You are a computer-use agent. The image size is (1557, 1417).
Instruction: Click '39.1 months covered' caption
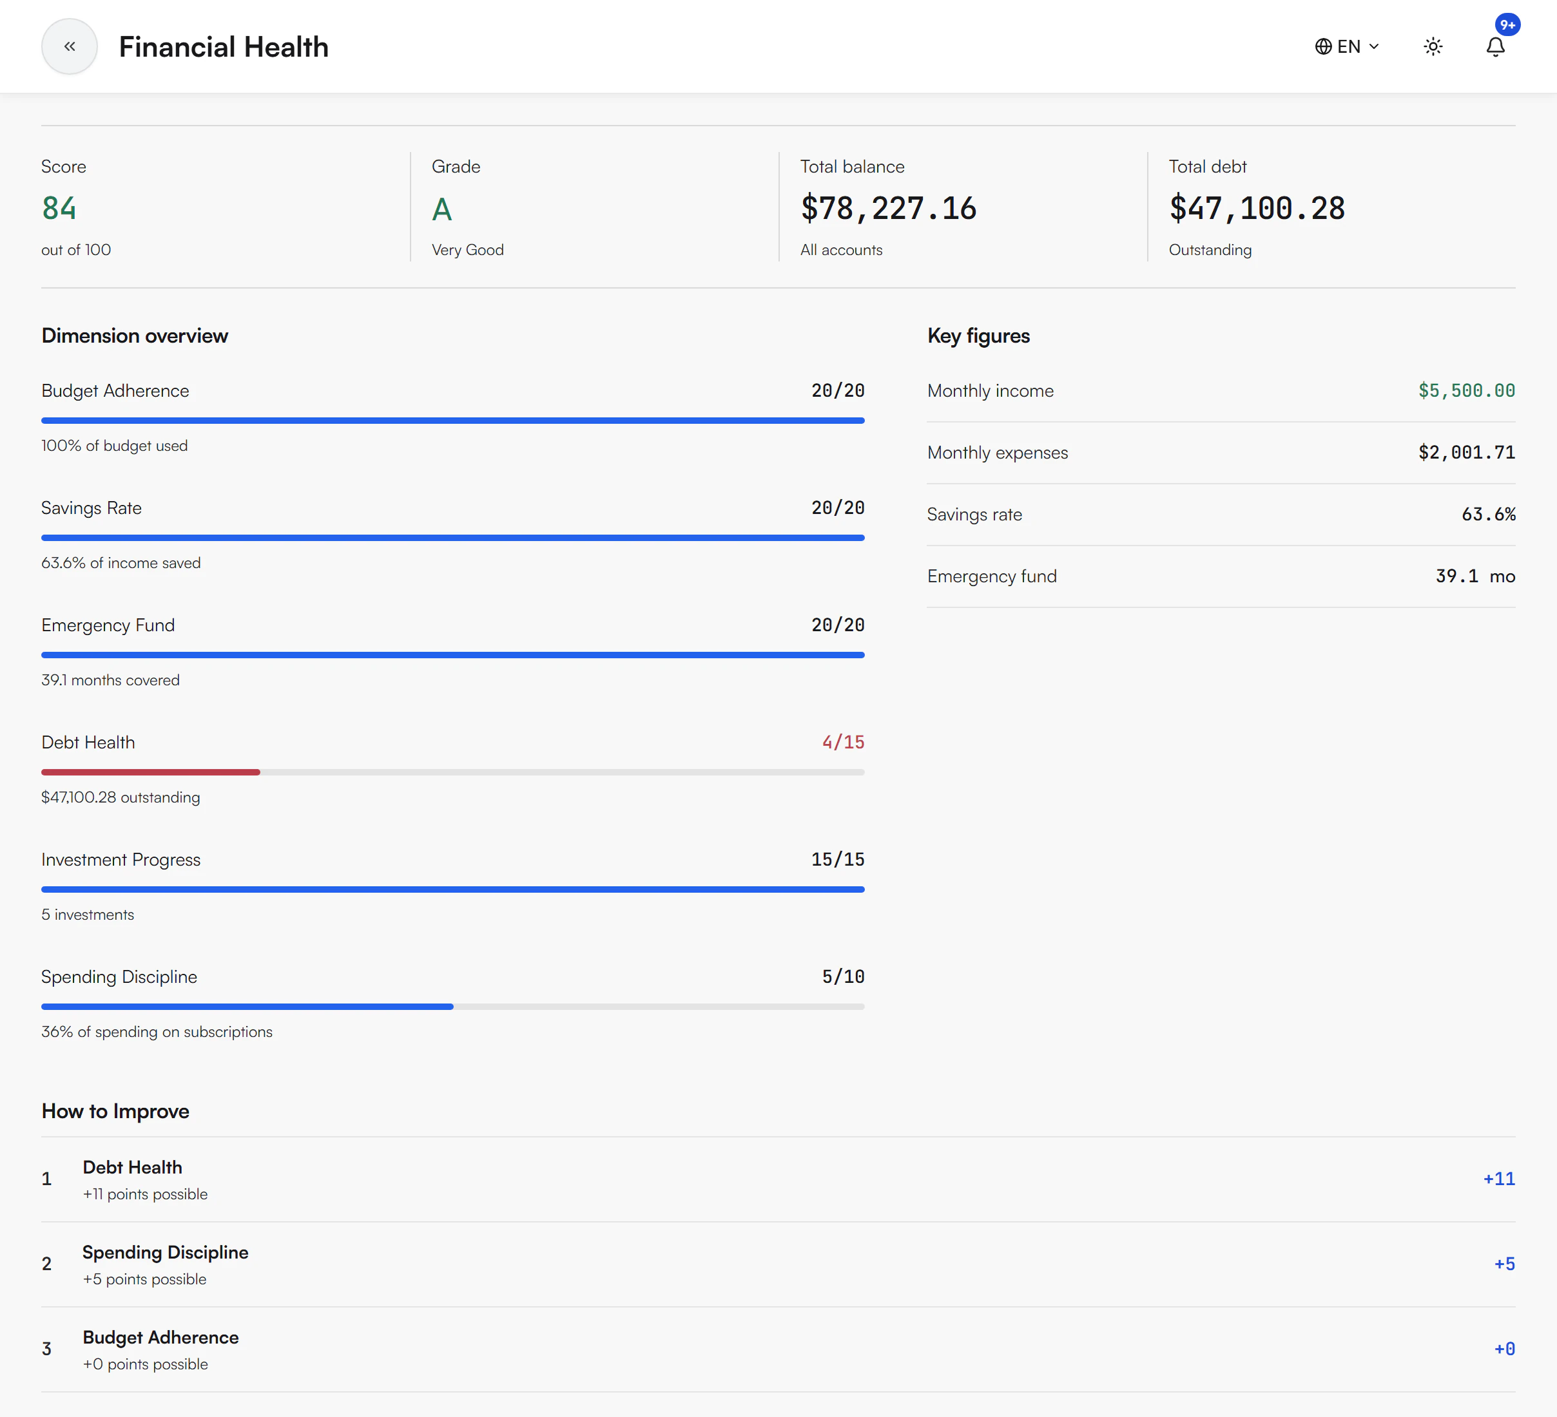point(110,680)
